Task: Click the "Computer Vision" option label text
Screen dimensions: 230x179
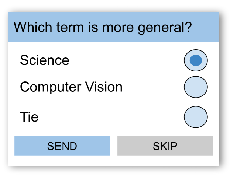Action: click(71, 87)
